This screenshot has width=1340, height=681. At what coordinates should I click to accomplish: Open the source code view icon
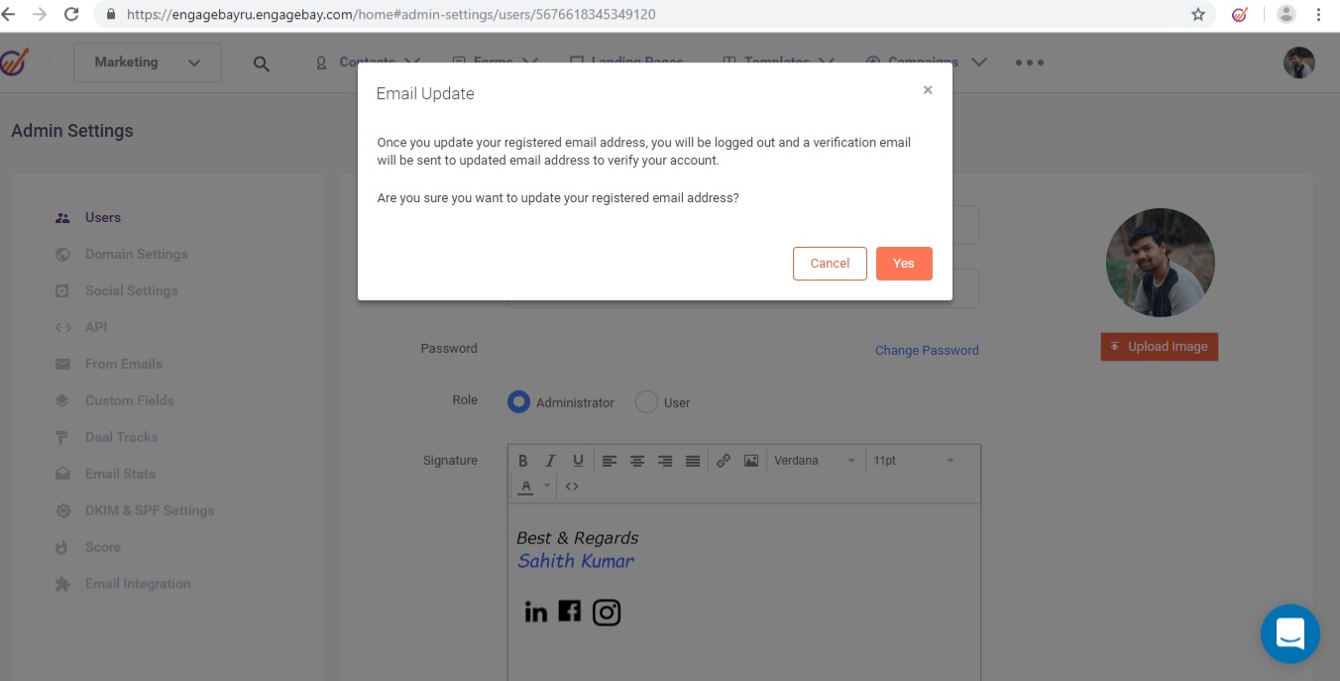pos(572,487)
